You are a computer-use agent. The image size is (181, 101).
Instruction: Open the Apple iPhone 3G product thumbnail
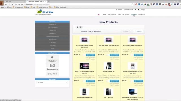109,66
